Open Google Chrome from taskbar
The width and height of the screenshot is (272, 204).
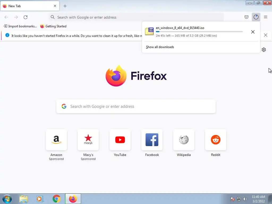coord(56,199)
